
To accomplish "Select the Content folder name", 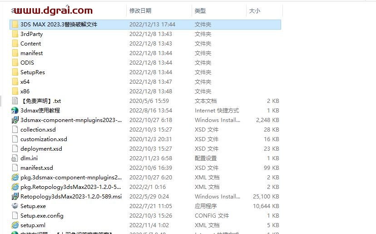I will point(31,44).
